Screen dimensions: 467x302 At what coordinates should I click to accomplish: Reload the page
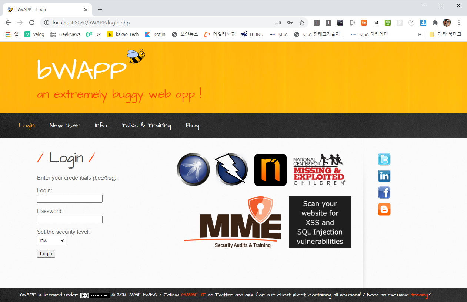coord(32,23)
